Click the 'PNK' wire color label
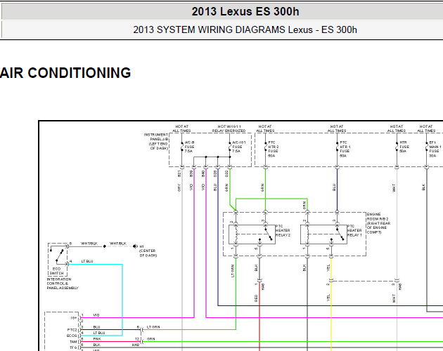The width and height of the screenshot is (443, 351). tap(97, 339)
